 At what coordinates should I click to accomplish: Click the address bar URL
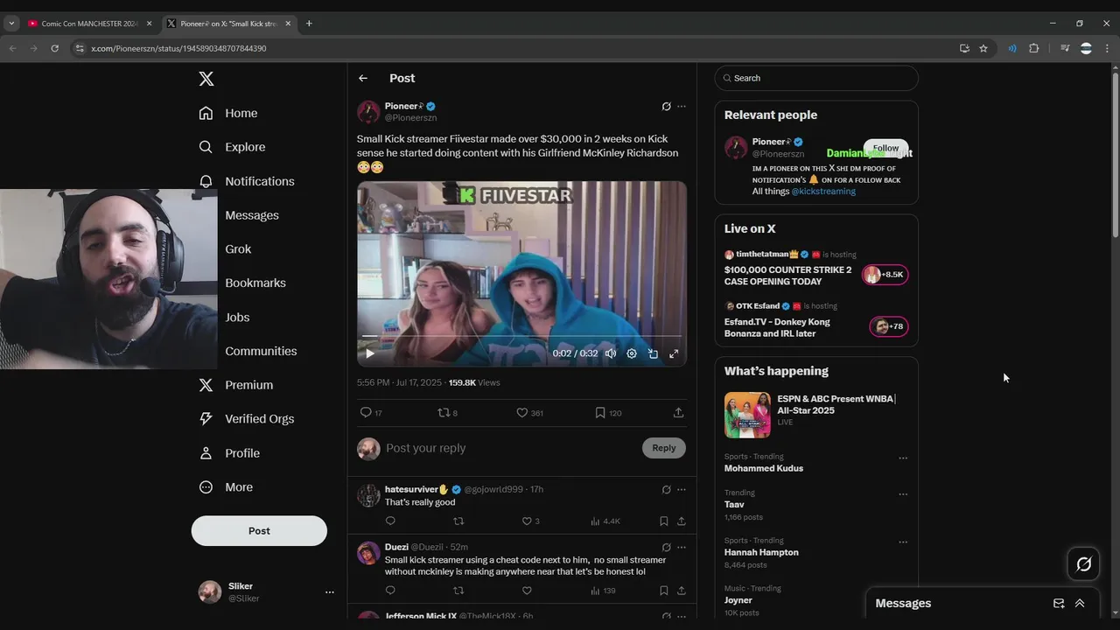pyautogui.click(x=178, y=48)
